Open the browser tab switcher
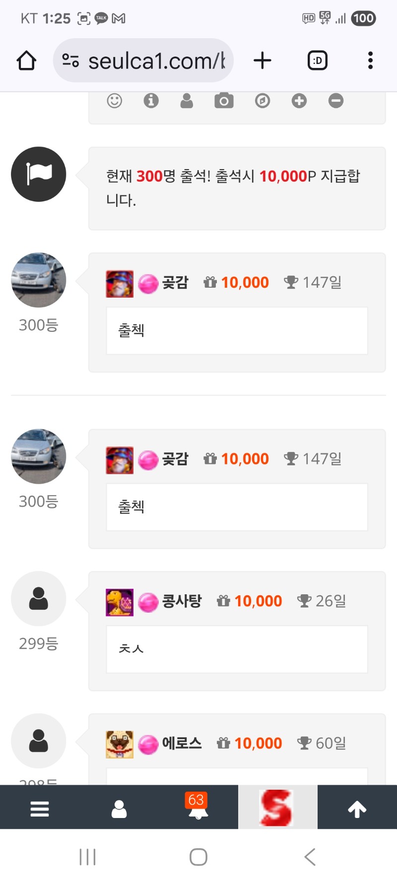Viewport: 397px width, 882px height. pyautogui.click(x=318, y=61)
